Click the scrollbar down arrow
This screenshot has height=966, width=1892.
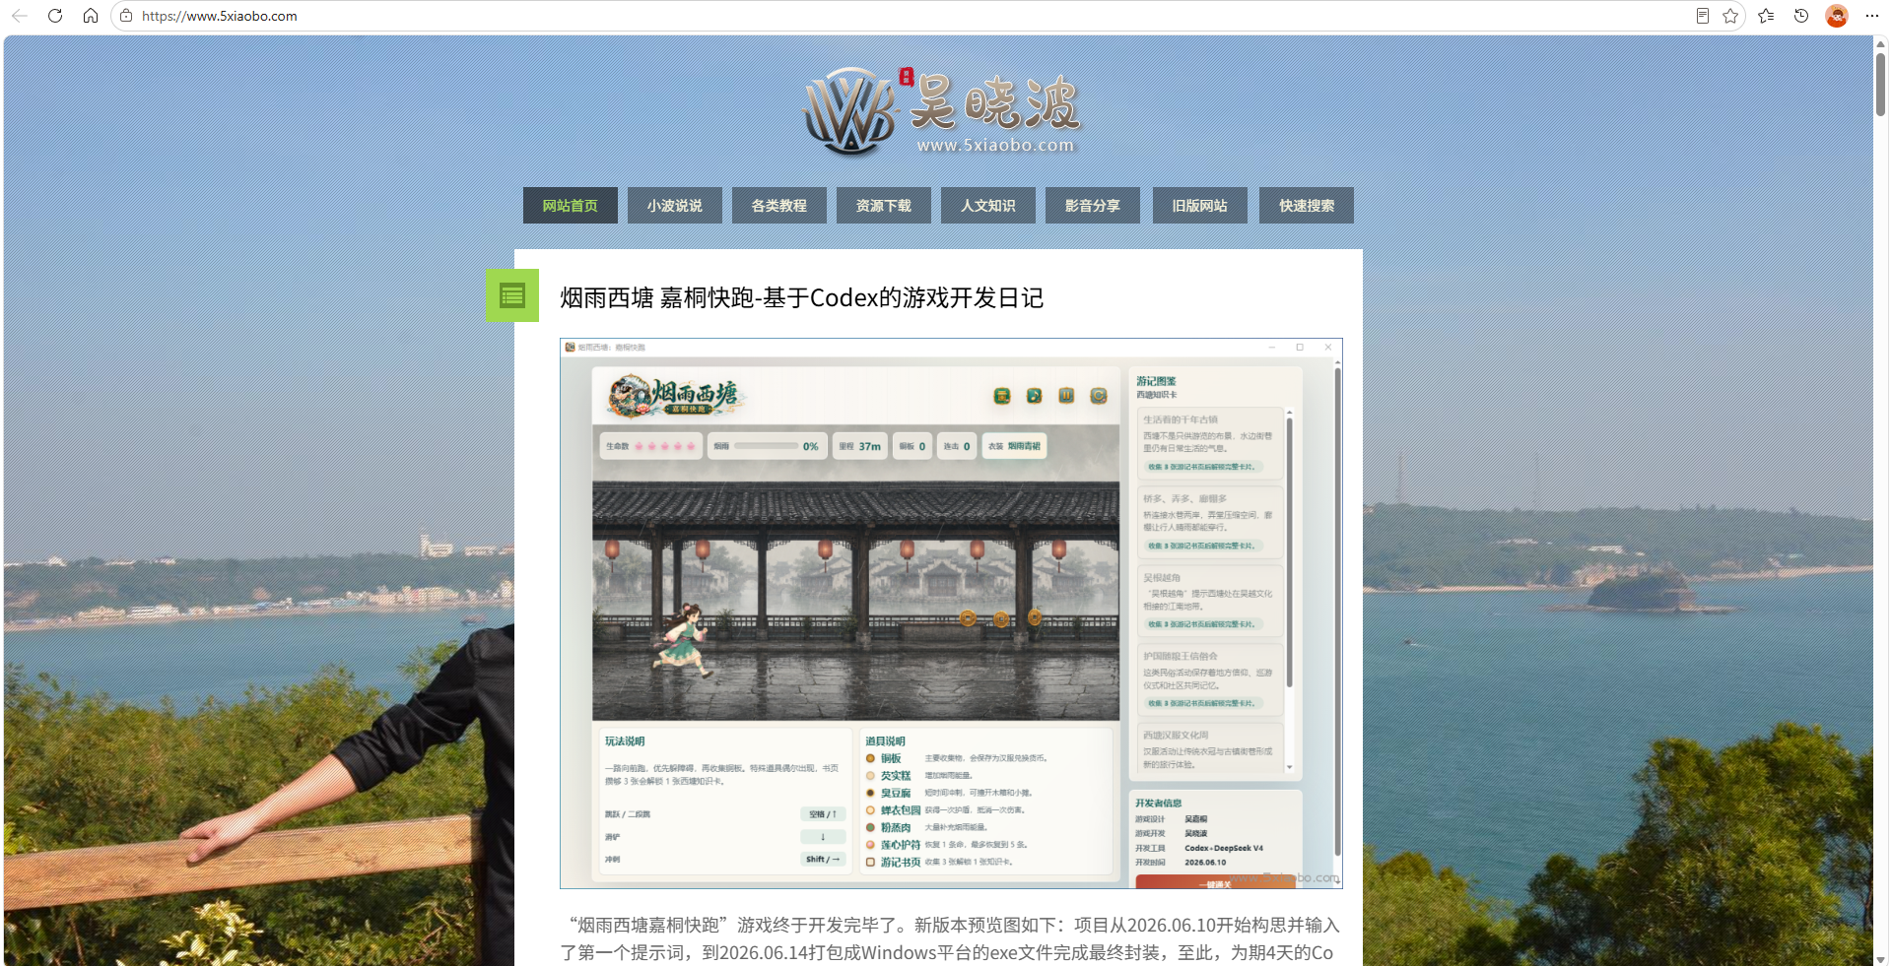click(1881, 958)
